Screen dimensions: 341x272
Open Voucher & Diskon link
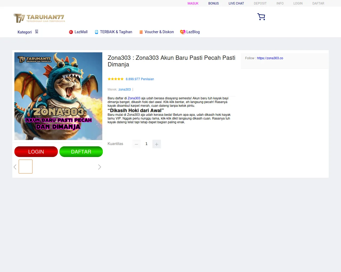coord(159,32)
